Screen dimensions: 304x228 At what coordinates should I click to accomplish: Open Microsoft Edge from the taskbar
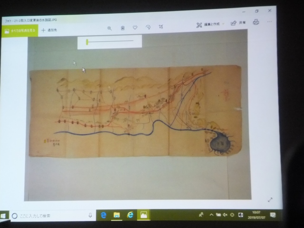click(104, 215)
